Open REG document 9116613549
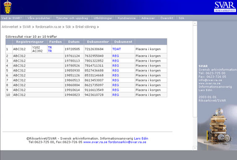 click(116, 90)
